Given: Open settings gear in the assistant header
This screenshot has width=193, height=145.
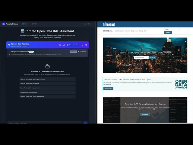Looking at the screenshot, I should click(x=86, y=45).
